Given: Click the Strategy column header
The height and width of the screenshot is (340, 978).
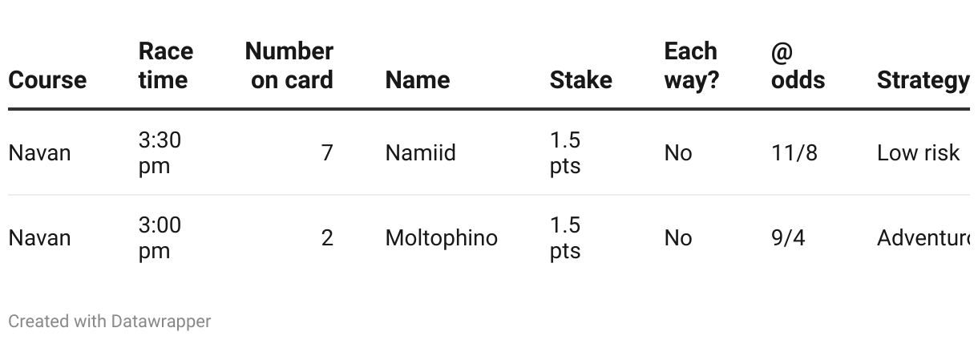Looking at the screenshot, I should 923,80.
